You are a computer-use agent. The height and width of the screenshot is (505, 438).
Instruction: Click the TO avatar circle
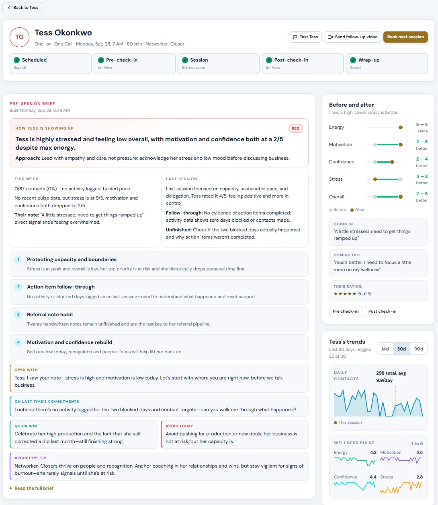point(19,37)
